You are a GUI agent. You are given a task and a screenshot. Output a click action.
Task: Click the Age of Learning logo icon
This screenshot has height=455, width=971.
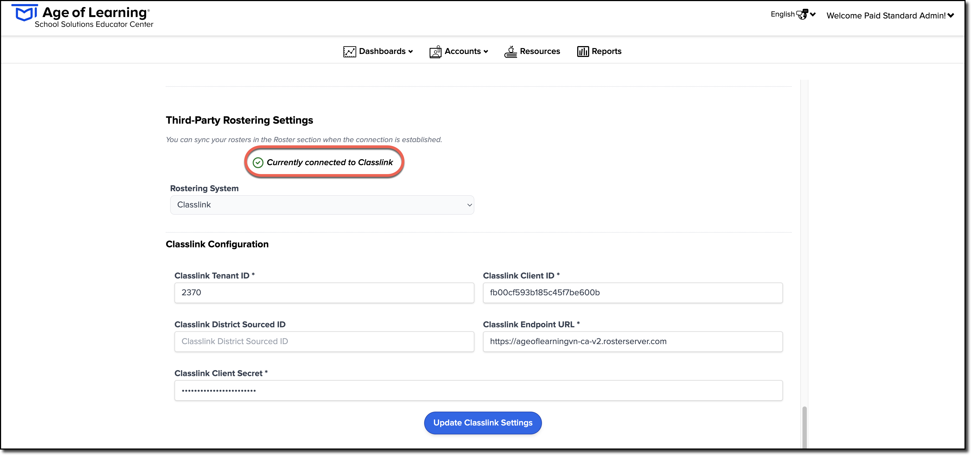coord(25,13)
